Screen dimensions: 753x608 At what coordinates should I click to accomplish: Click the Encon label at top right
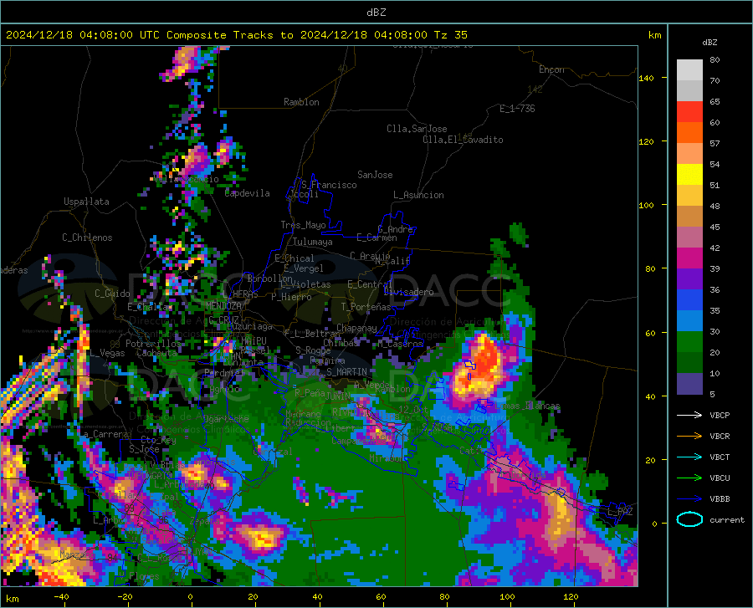pos(551,69)
